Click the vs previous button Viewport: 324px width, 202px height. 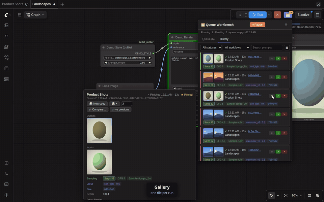(120, 109)
